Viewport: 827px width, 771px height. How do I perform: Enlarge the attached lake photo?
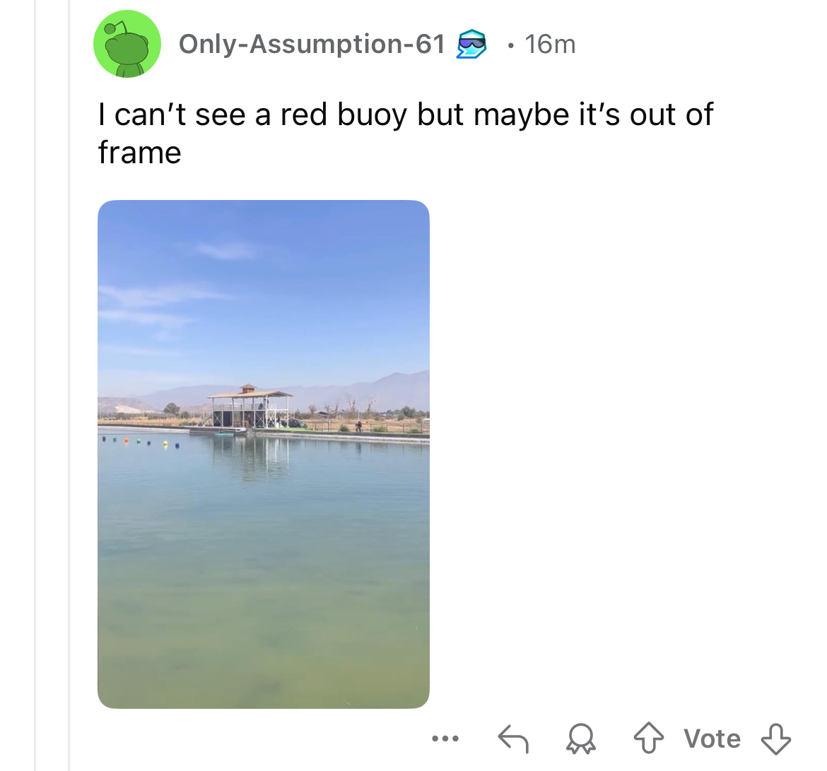tap(263, 454)
